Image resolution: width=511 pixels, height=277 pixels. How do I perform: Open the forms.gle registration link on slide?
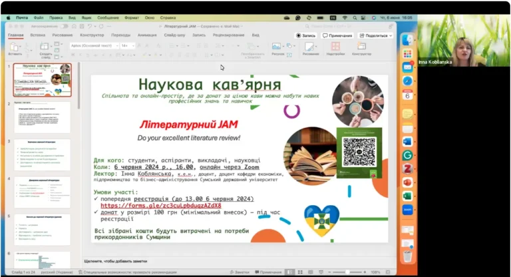[161, 206]
